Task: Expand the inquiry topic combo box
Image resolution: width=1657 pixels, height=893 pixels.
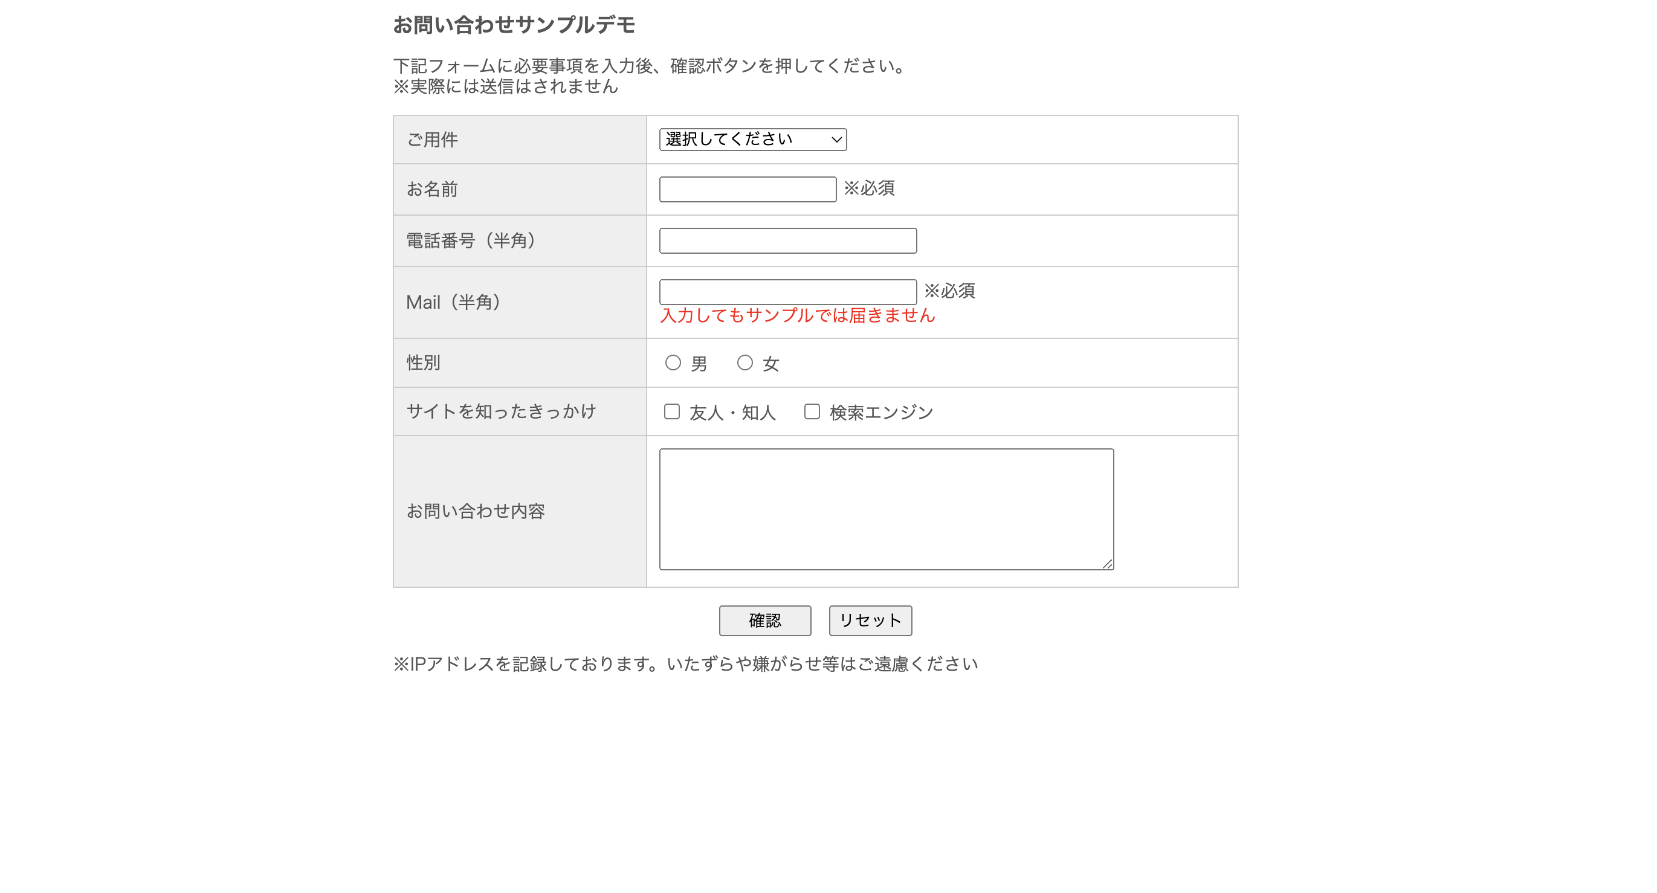Action: point(752,140)
